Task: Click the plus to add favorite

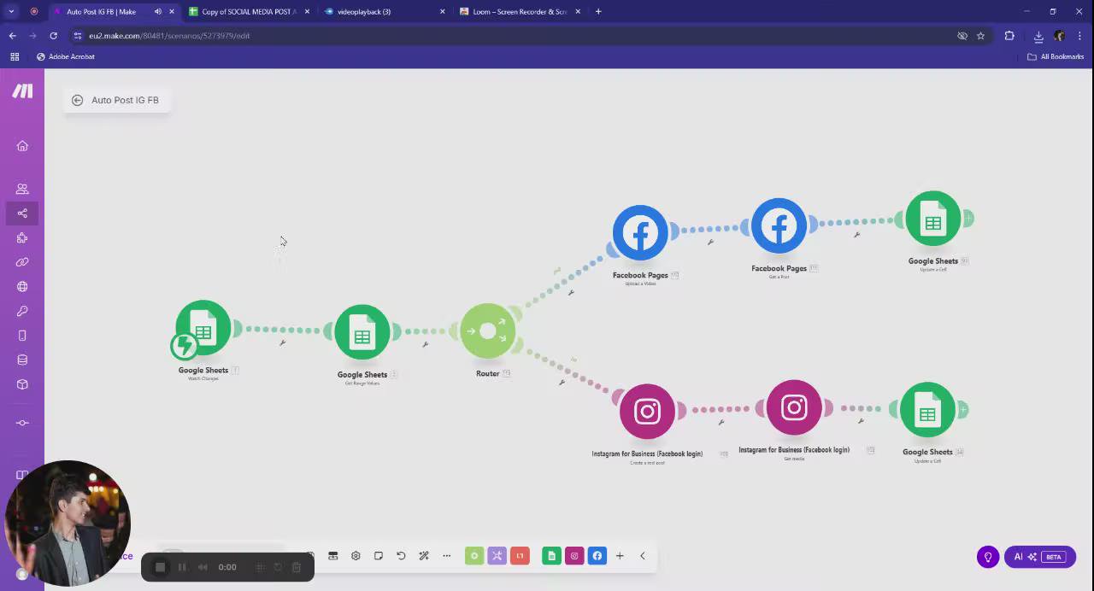Action: (620, 556)
